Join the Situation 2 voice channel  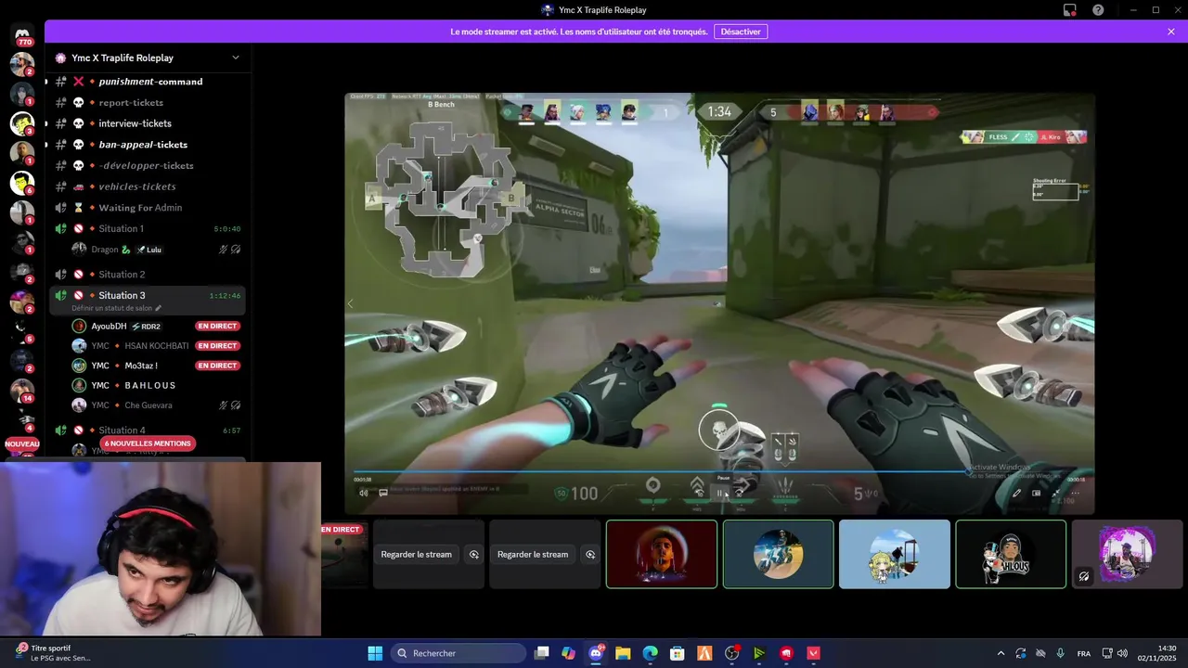[x=149, y=275]
